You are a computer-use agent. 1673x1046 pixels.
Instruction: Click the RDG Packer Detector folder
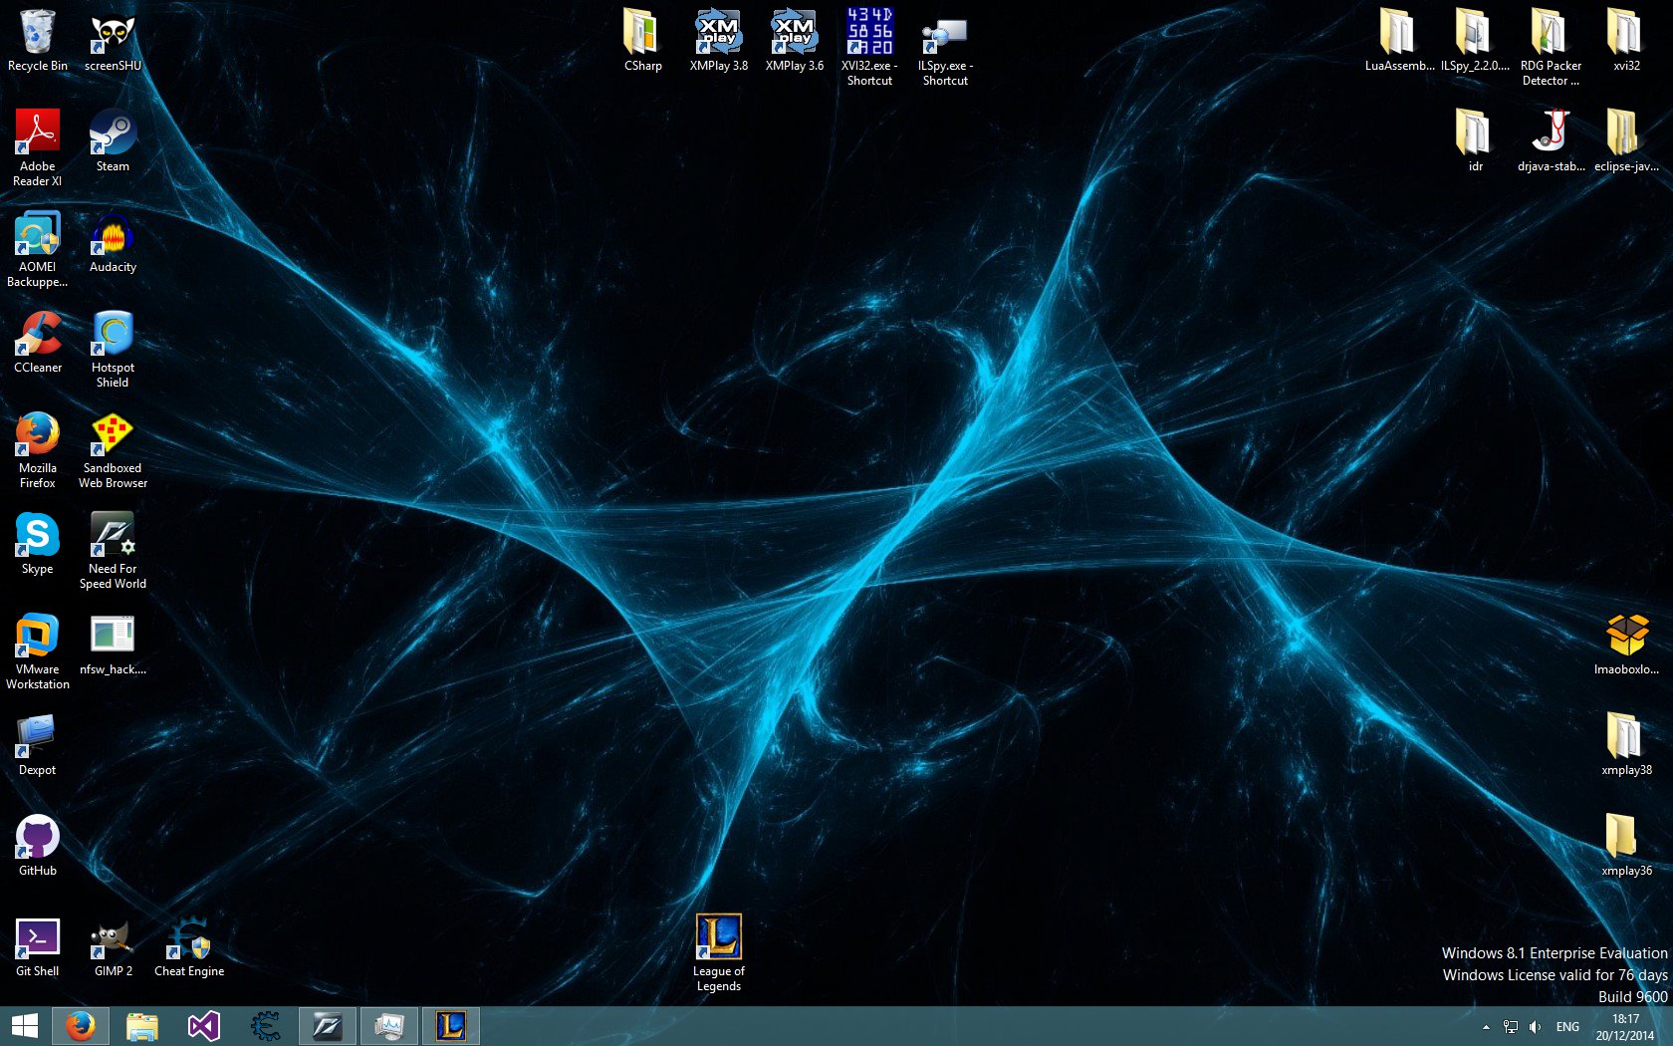(1551, 47)
